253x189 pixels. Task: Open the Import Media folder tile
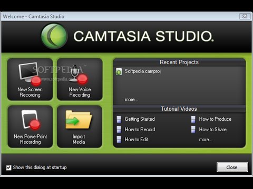click(80, 127)
